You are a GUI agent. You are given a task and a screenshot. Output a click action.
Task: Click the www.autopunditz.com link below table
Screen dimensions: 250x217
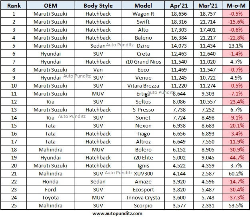(117, 213)
